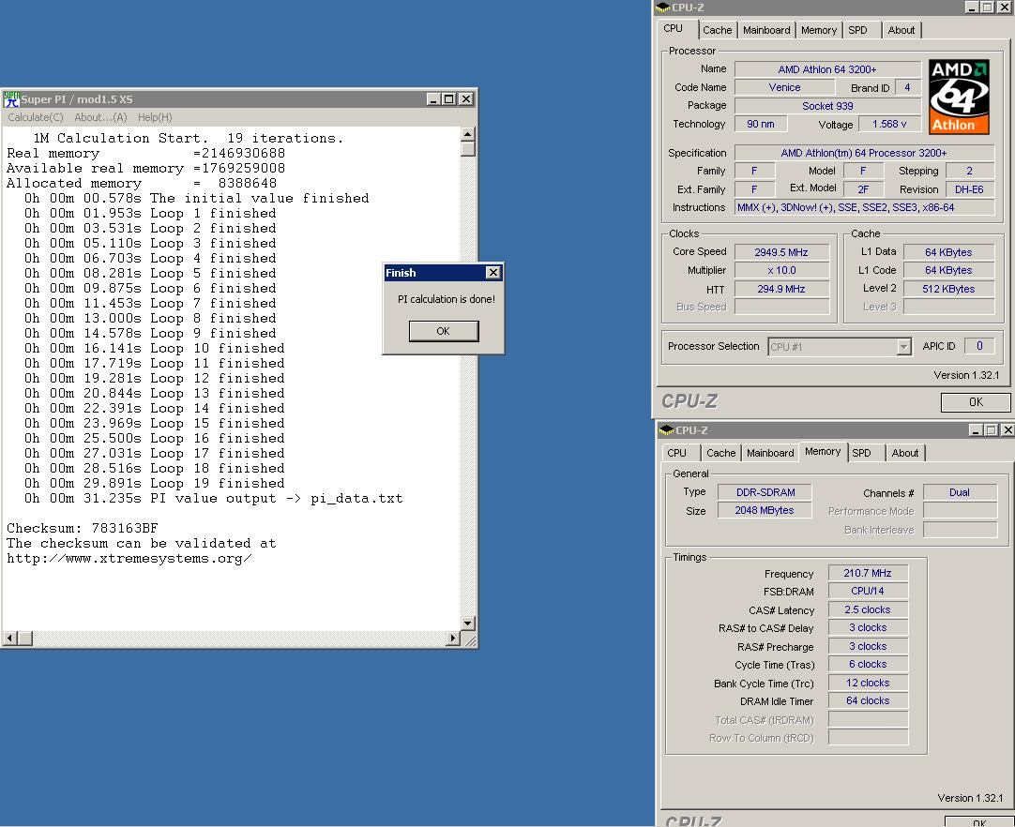Click the PI value output pi_data.txt line
The image size is (1015, 827).
tap(214, 498)
